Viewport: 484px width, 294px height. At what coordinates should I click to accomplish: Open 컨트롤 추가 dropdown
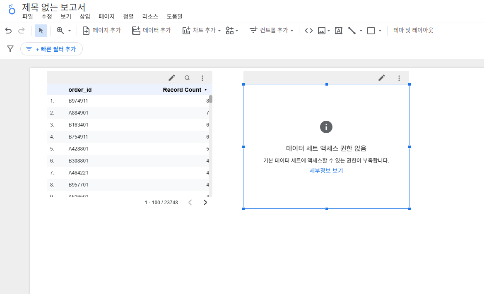271,31
